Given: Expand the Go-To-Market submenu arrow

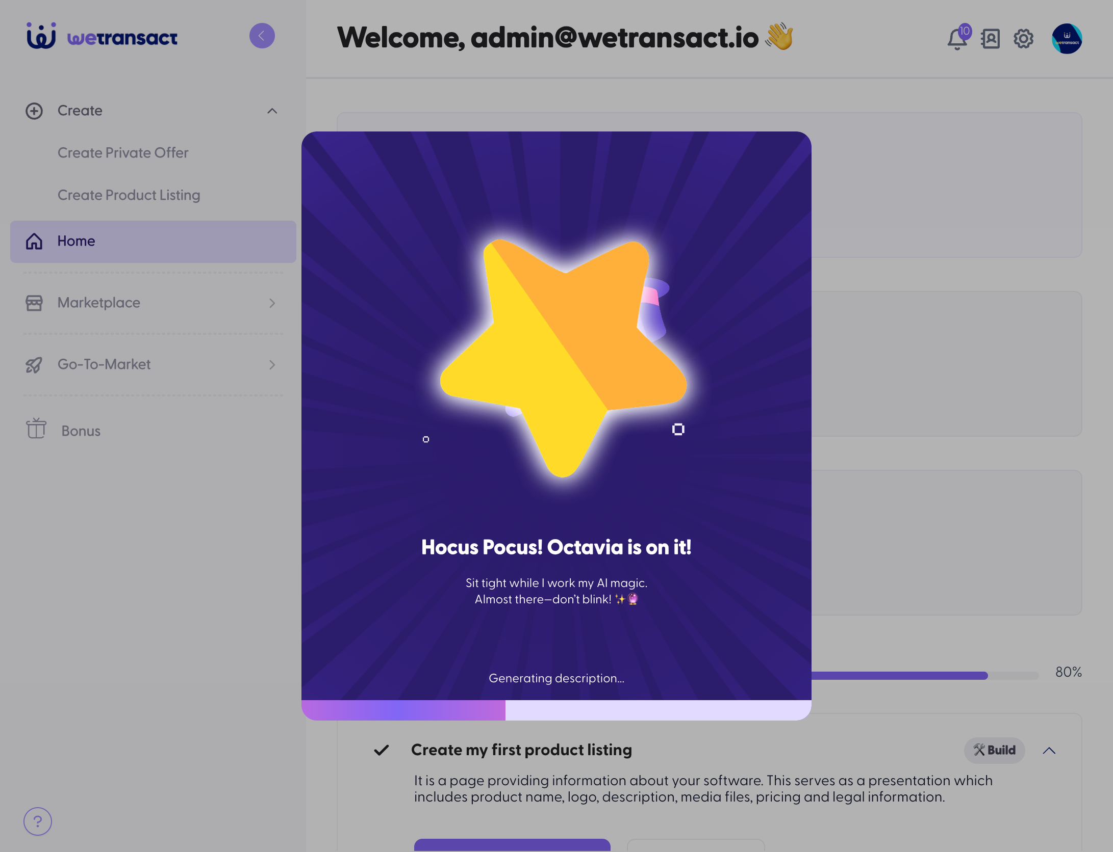Looking at the screenshot, I should [272, 364].
